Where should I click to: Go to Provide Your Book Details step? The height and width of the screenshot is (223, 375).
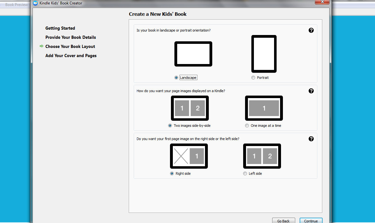(x=71, y=37)
